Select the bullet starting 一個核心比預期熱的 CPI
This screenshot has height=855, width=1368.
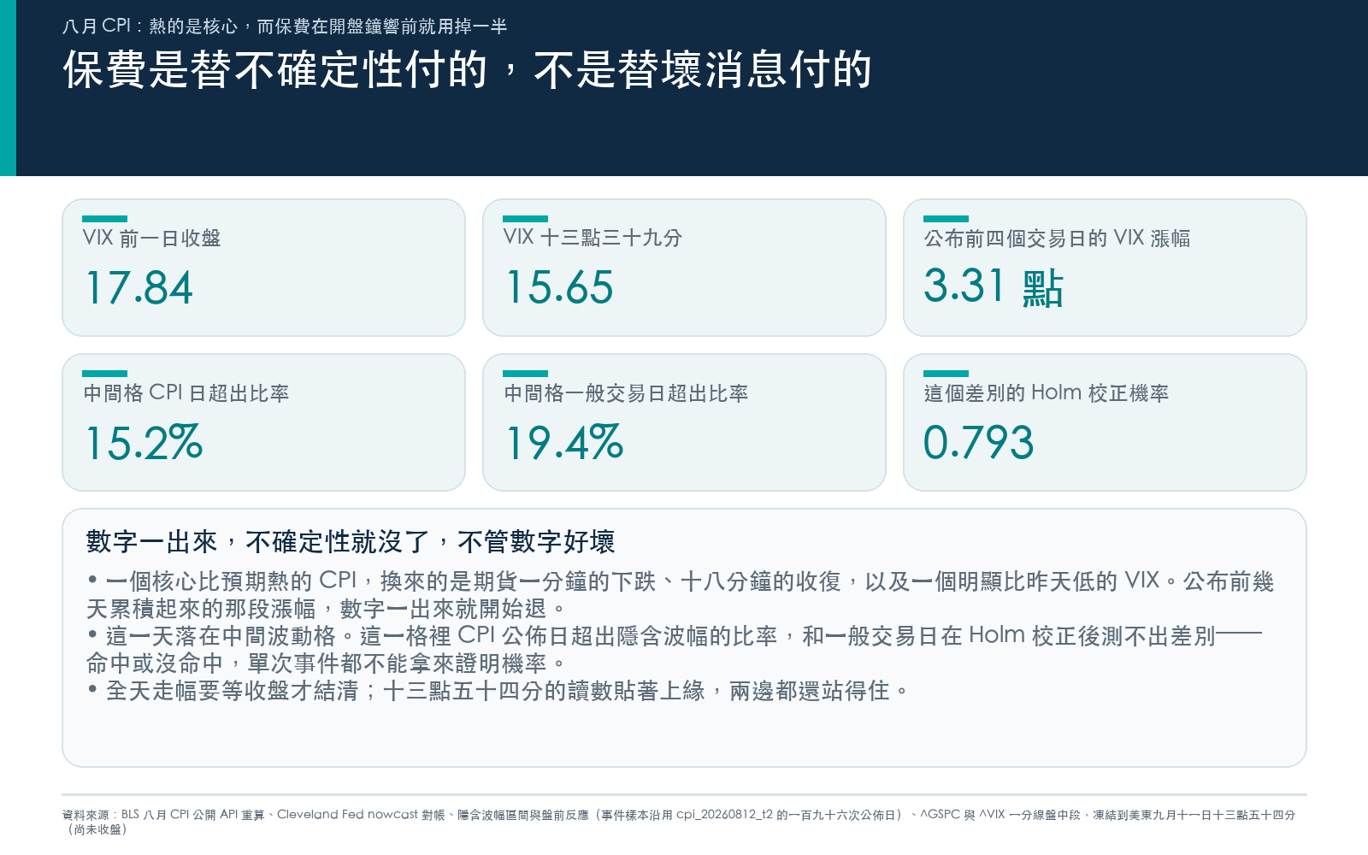click(681, 595)
